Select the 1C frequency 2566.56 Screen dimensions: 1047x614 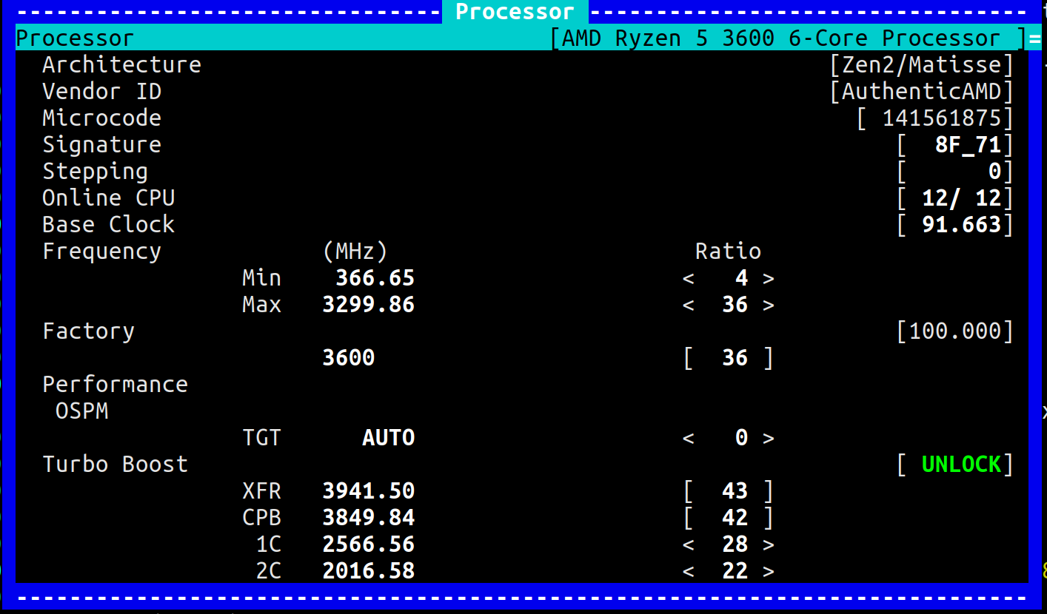(x=368, y=545)
